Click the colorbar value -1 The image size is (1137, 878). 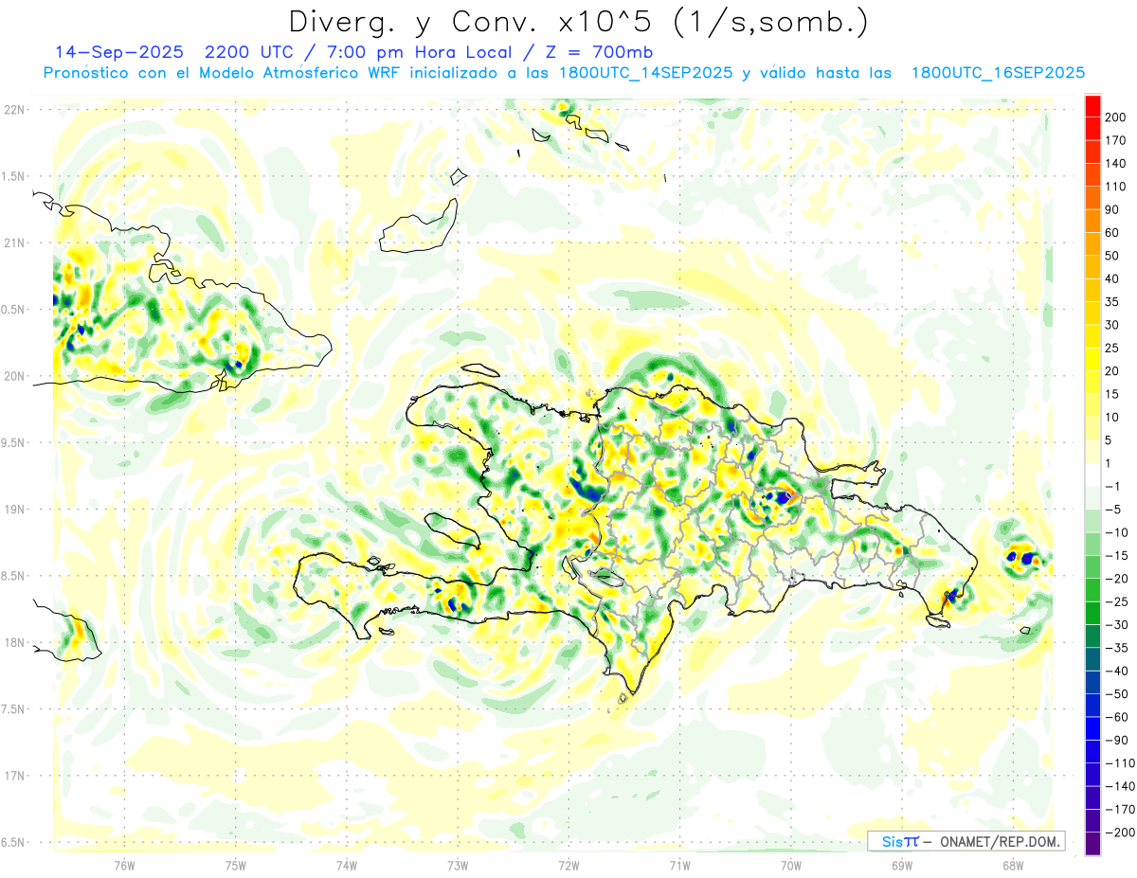[x=1112, y=486]
